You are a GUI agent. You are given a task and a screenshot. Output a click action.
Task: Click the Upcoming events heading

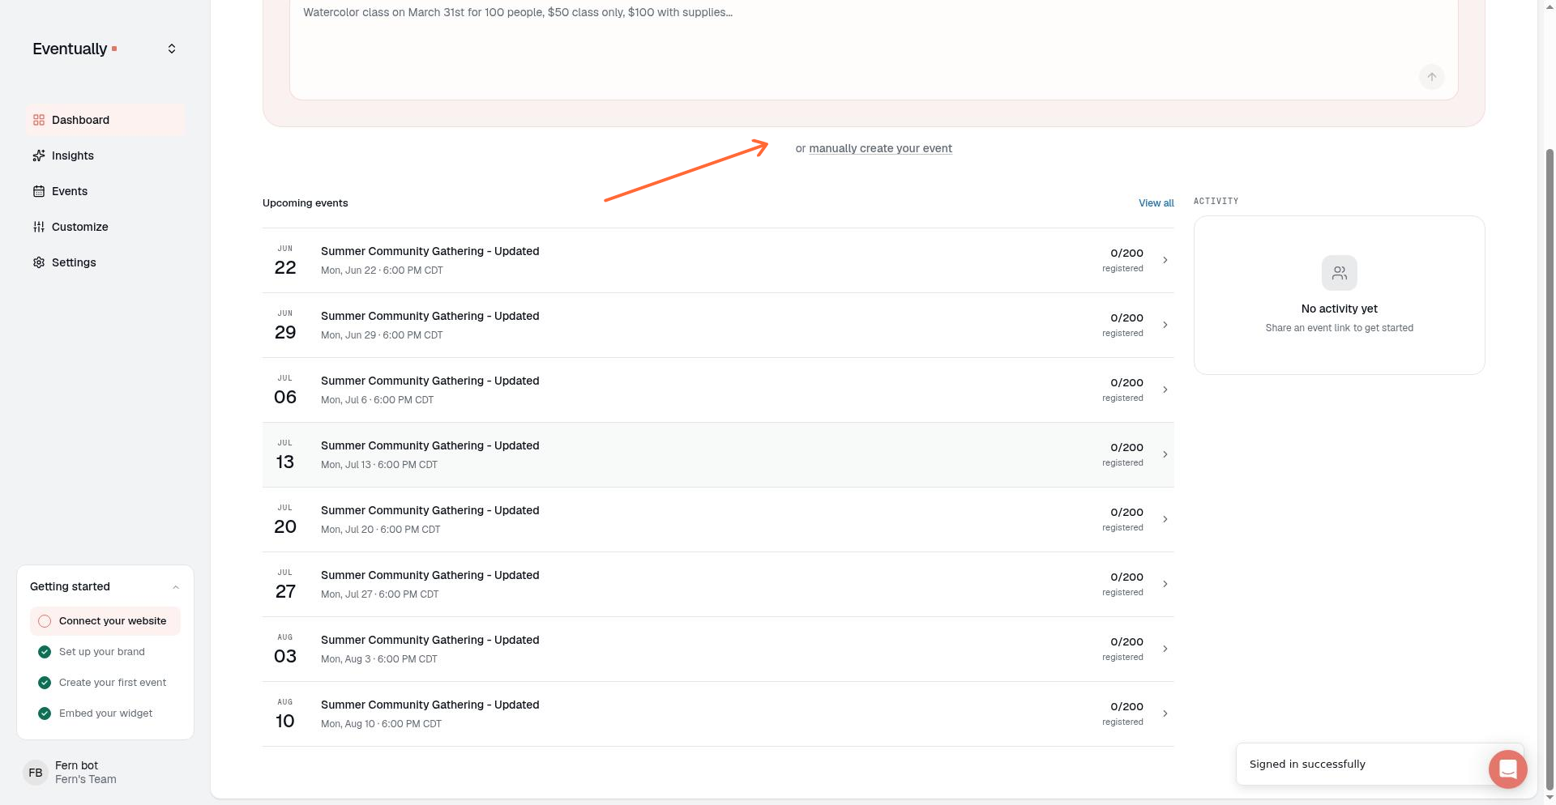point(306,203)
